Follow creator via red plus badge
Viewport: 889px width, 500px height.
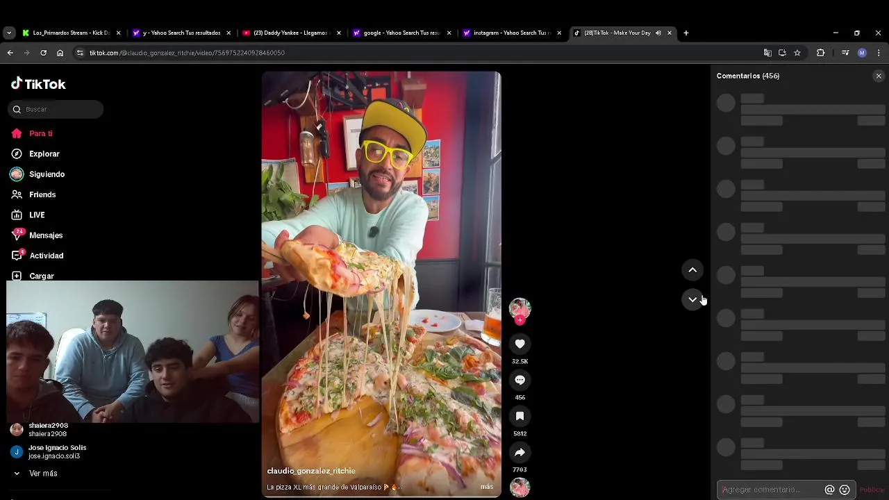[520, 320]
